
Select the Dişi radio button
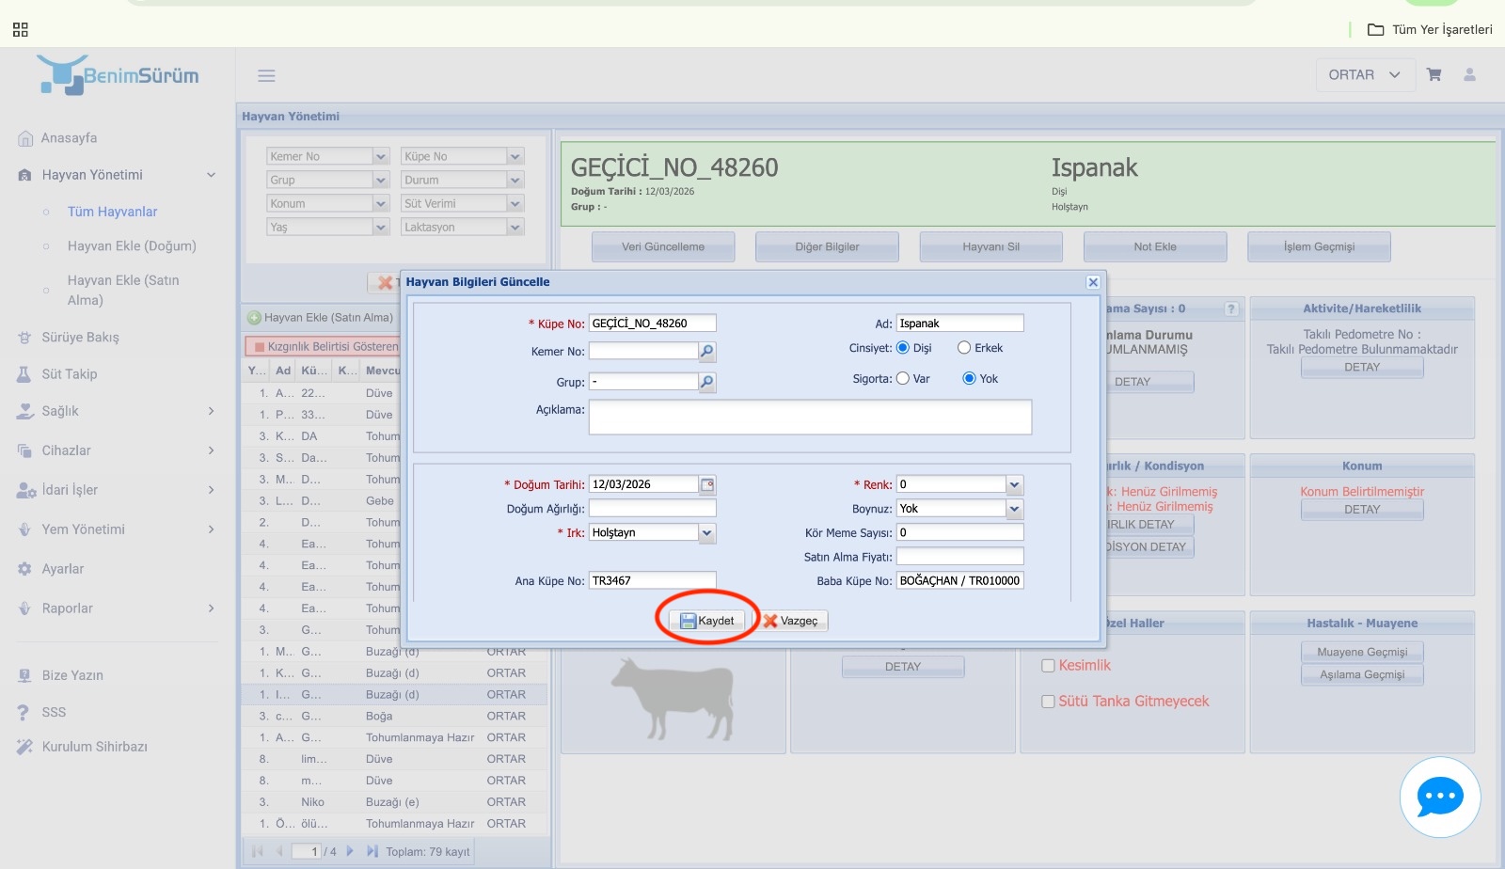(x=903, y=348)
